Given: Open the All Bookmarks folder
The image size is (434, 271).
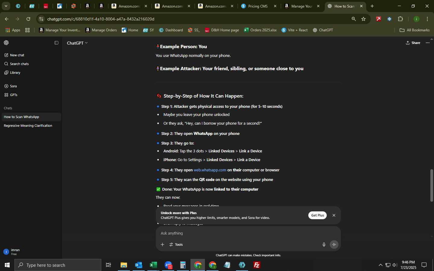Looking at the screenshot, I should 414,30.
